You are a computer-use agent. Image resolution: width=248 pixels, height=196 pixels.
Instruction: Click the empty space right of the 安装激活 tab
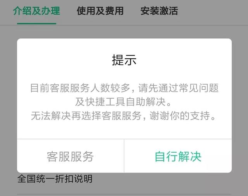pos(213,11)
